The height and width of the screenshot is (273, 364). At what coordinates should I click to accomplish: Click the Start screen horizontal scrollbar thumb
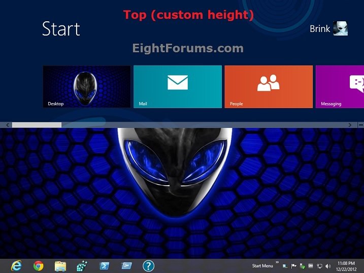(x=37, y=125)
